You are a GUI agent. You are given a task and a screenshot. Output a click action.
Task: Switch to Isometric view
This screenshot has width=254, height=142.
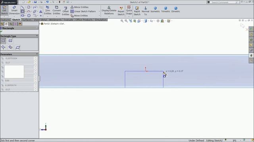click(x=155, y=9)
